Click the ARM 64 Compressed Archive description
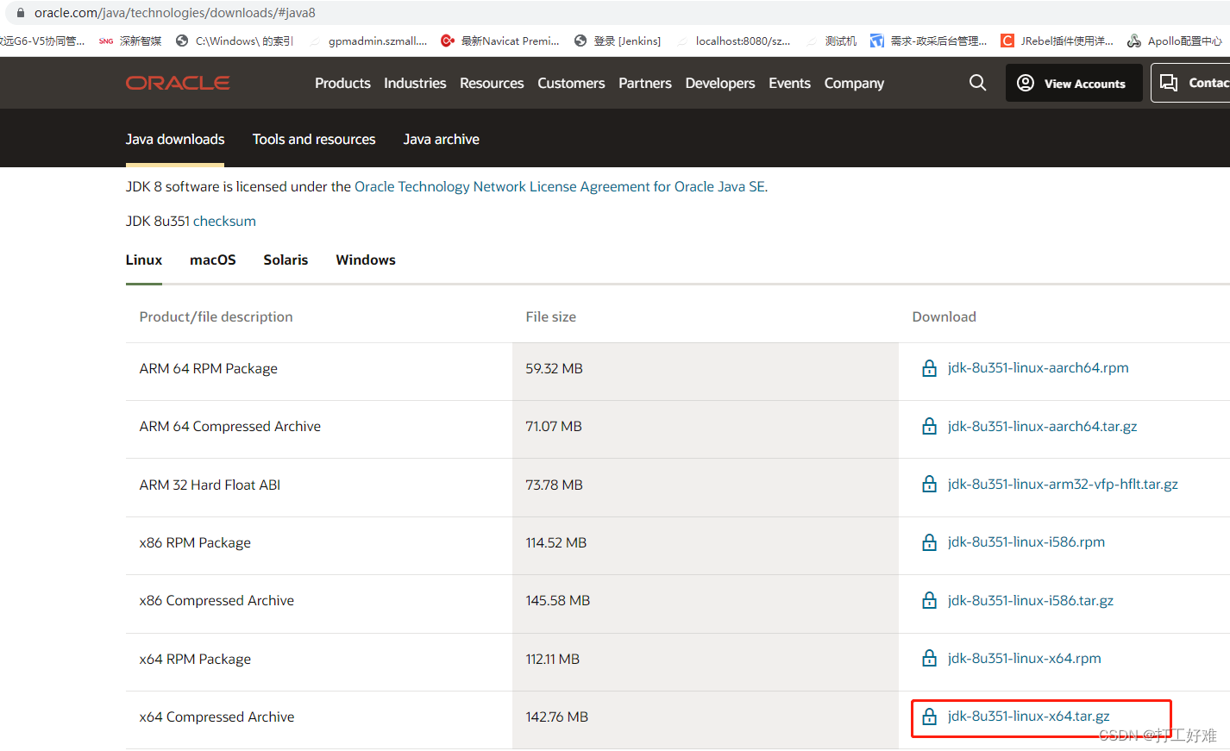 click(x=230, y=426)
